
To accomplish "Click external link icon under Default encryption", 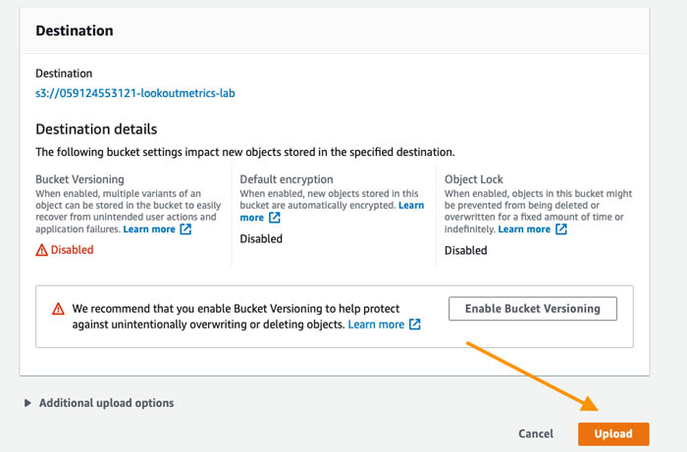I will click(275, 218).
